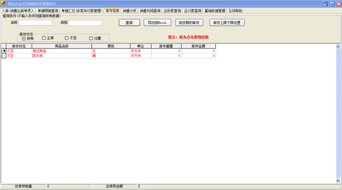Click 库存金额 value in 防水布 row
This screenshot has height=190, width=342.
click(x=199, y=56)
